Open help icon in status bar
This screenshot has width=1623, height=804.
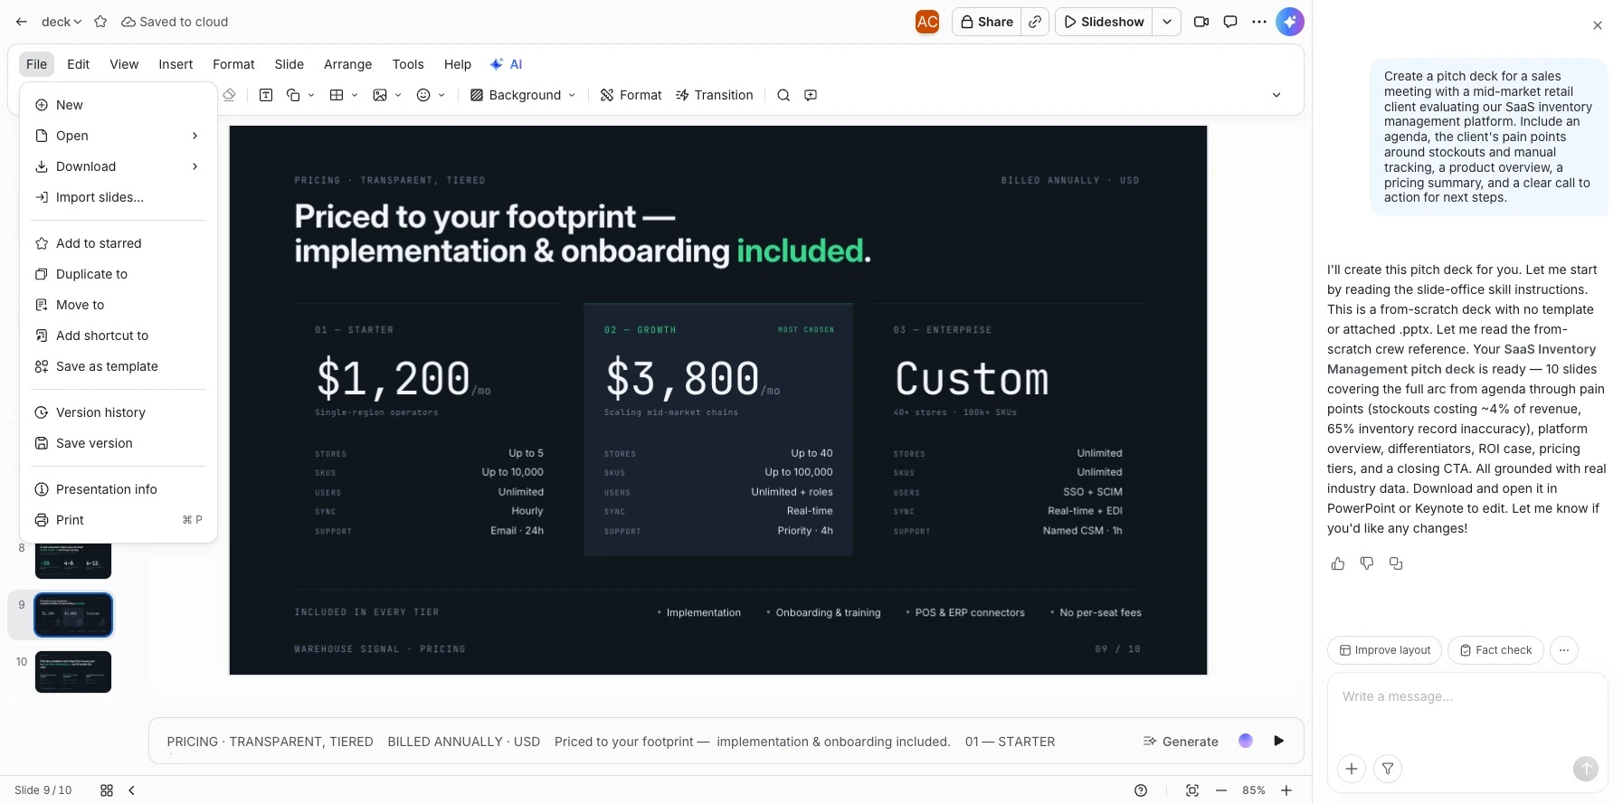coord(1141,790)
